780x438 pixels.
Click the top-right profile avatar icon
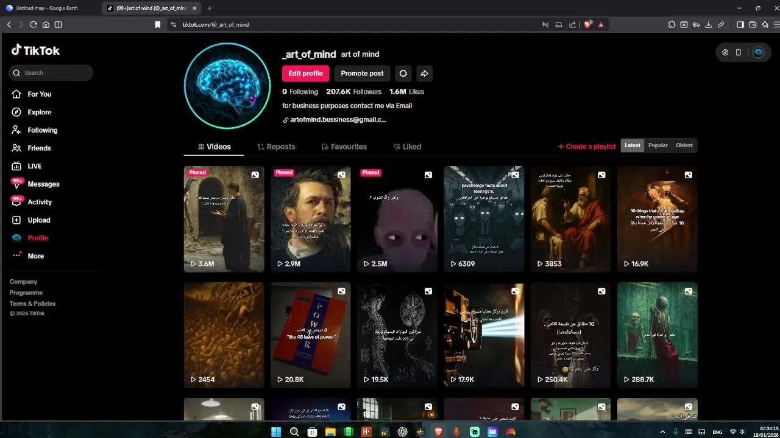758,52
